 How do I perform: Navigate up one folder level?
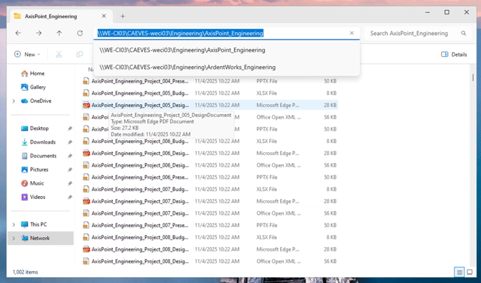pyautogui.click(x=59, y=33)
